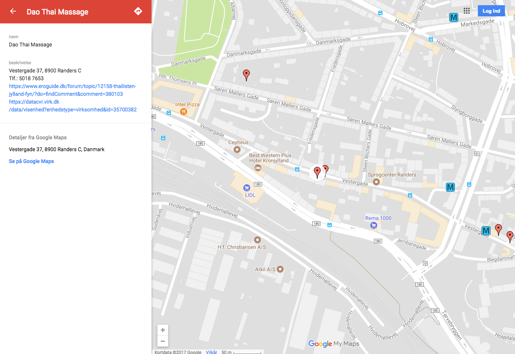Click the bus stop icon beside Inter Pizza

[169, 113]
